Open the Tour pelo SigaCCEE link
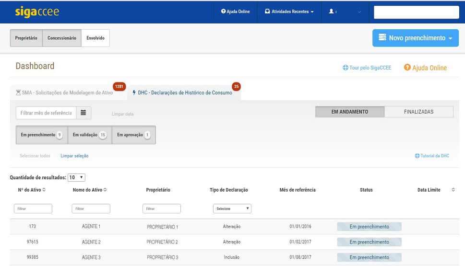Screen dimensions: 465x266 click(x=367, y=68)
